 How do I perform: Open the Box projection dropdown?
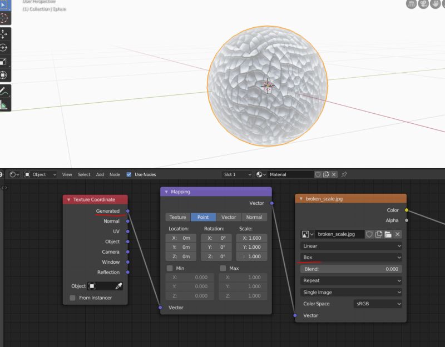point(351,257)
